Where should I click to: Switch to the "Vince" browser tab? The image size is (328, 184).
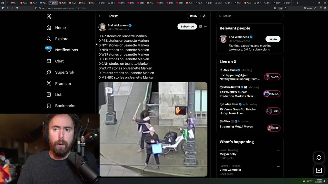pos(150,3)
